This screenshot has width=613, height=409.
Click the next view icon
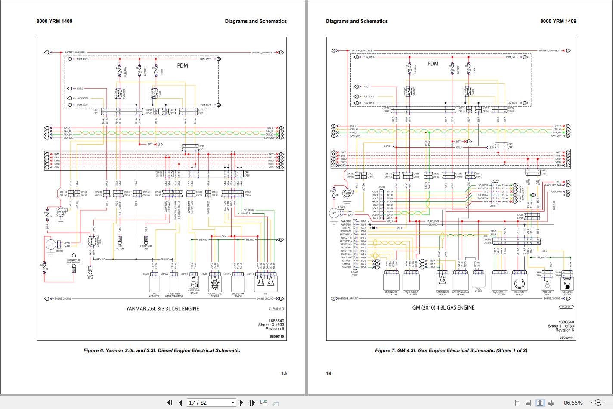(x=275, y=403)
